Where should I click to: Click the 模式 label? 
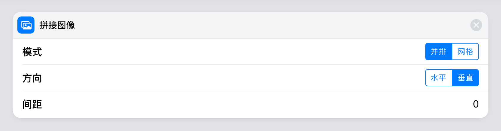(32, 52)
